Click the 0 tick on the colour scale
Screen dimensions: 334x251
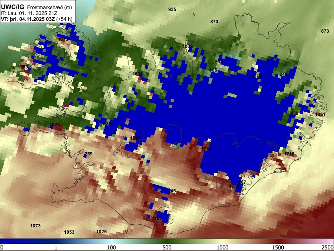click(2, 247)
